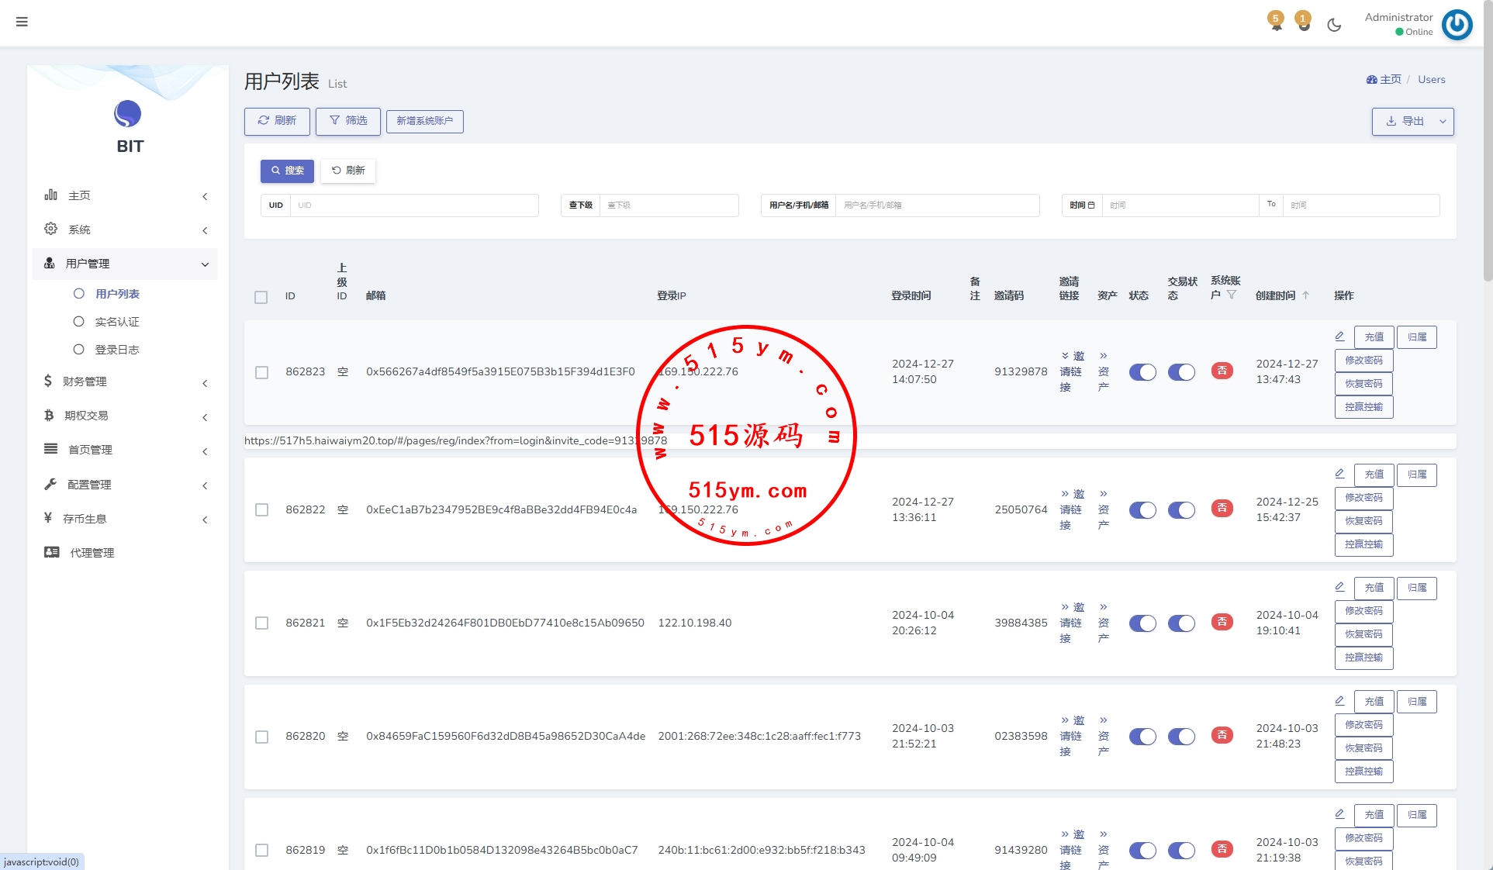Toggle 交易状态 switch for user 862821
The image size is (1493, 870).
point(1181,623)
